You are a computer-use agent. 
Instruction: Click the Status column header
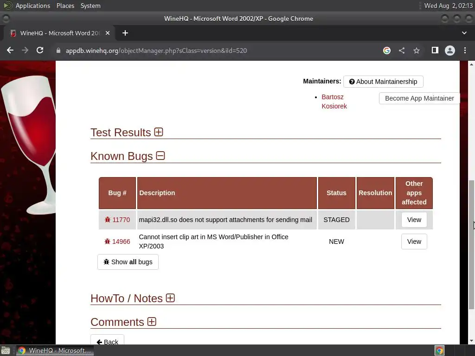tap(336, 193)
